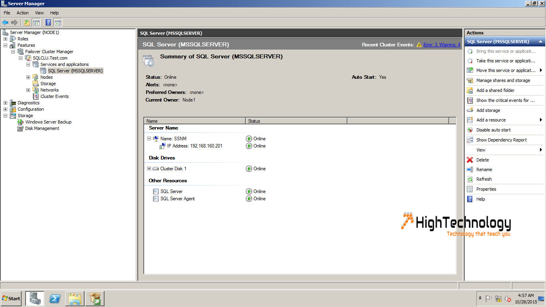Expand Cluster Disk 1 resource row
This screenshot has width=546, height=307.
(x=149, y=169)
